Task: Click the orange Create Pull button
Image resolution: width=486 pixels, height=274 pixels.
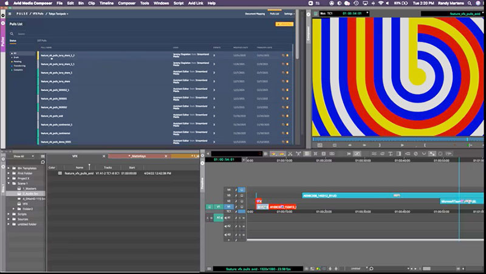Action: 284,24
